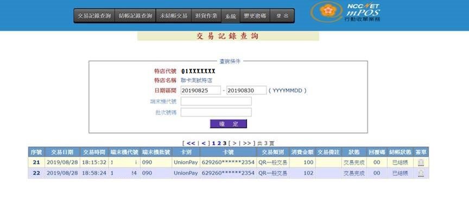Focus the start date field 20190825

[x=201, y=90]
